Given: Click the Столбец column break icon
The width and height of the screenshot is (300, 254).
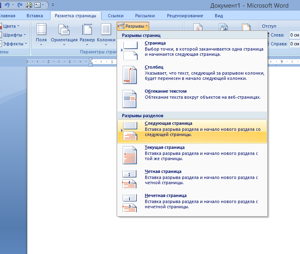Looking at the screenshot, I should (130, 75).
